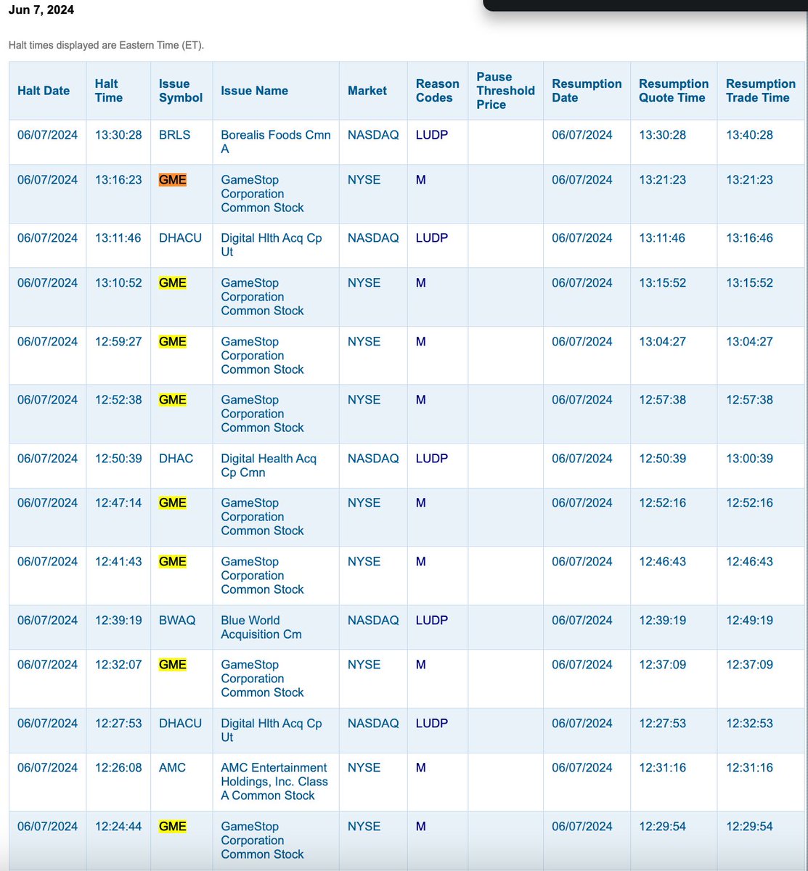
Task: Click GME symbol halted at 12:41:43
Action: tap(173, 562)
